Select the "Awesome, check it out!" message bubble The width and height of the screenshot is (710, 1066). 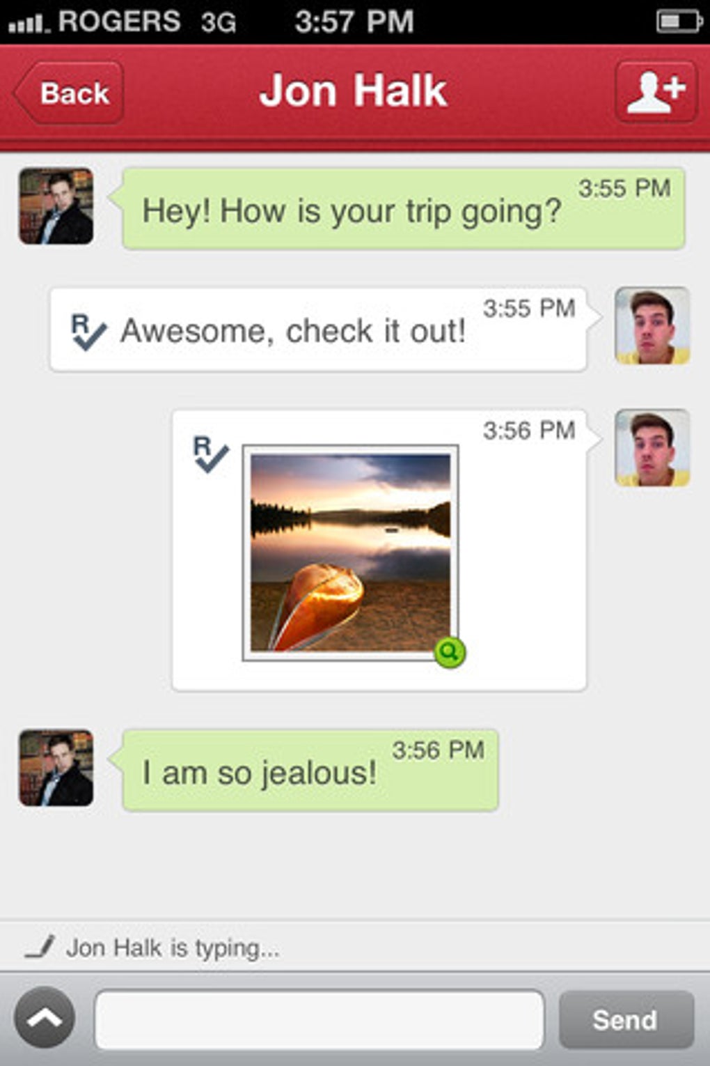click(x=317, y=330)
